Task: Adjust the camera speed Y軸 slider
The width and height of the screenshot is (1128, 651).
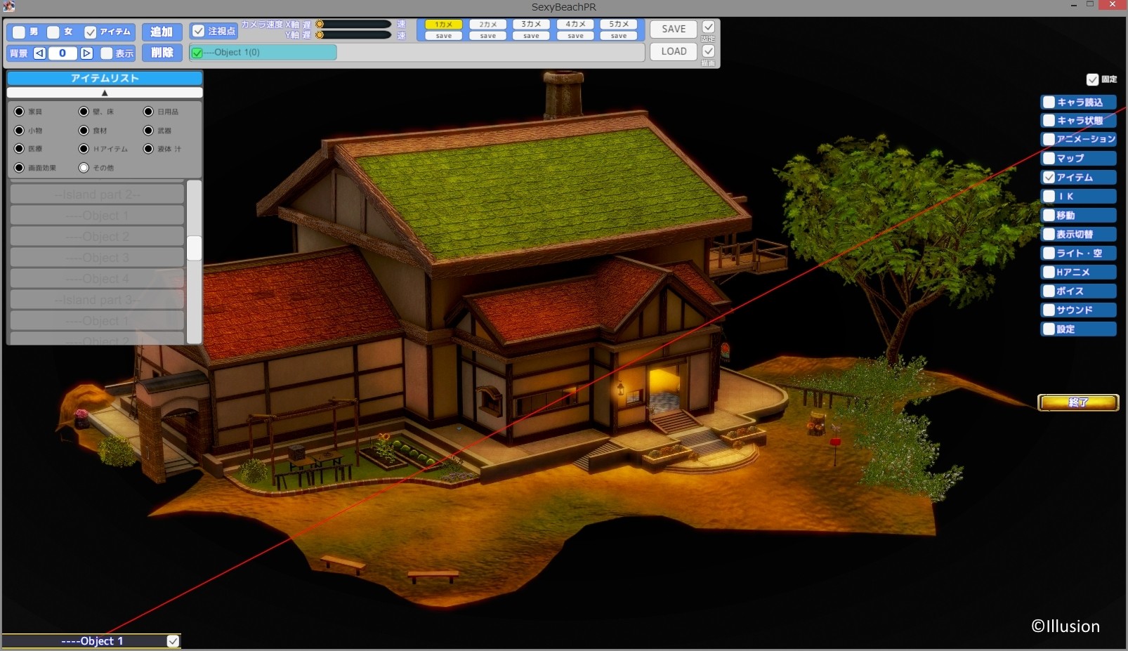Action: [x=353, y=34]
